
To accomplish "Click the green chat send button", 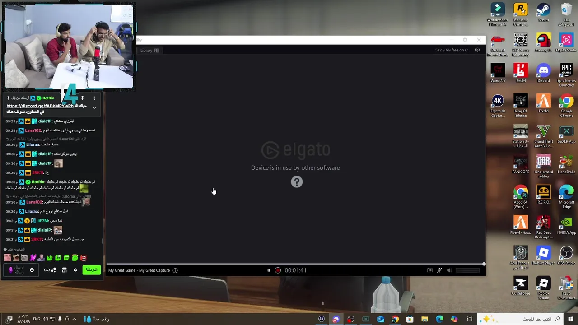I will tap(92, 270).
